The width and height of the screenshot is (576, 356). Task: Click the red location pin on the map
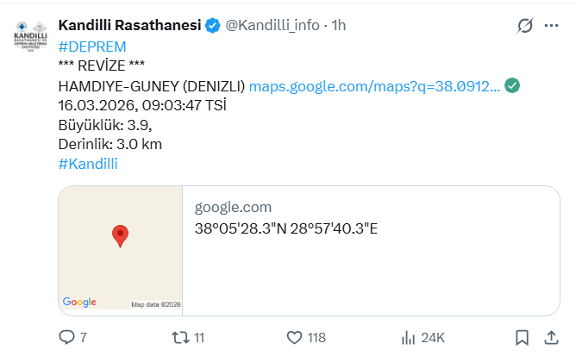[121, 234]
